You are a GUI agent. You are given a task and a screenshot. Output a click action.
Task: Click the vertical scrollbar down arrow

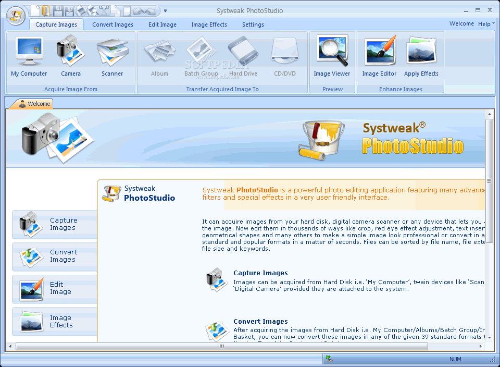click(490, 337)
